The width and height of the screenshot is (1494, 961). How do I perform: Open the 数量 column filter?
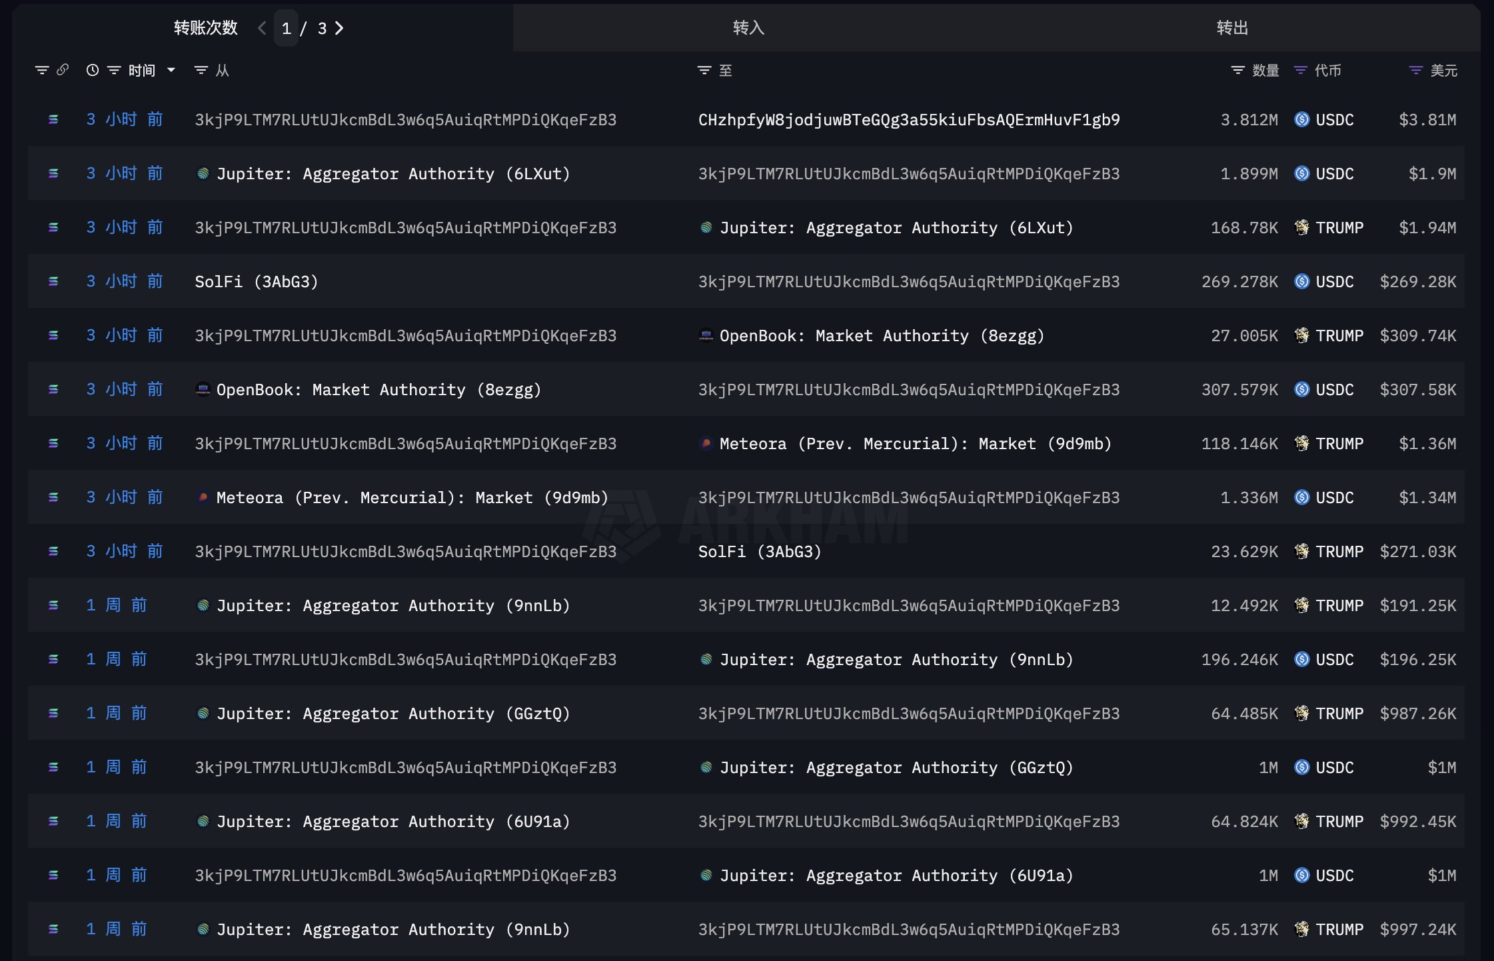[1237, 70]
